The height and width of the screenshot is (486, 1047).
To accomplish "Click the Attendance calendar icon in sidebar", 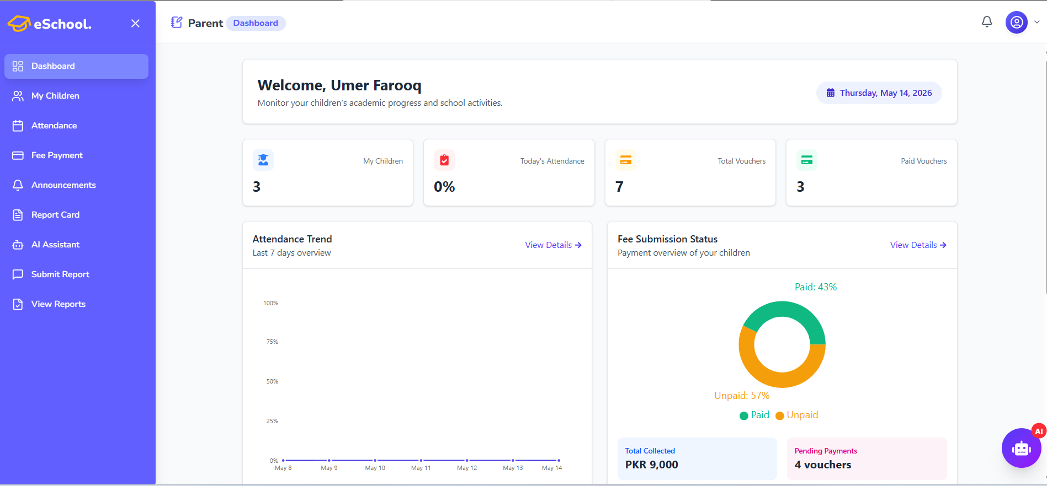I will 18,126.
